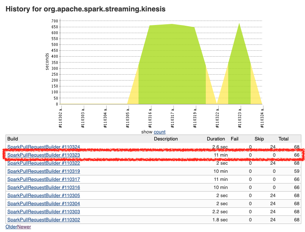Open SparkPullRequestBuilder #110319 build link
The image size is (305, 232).
point(44,171)
